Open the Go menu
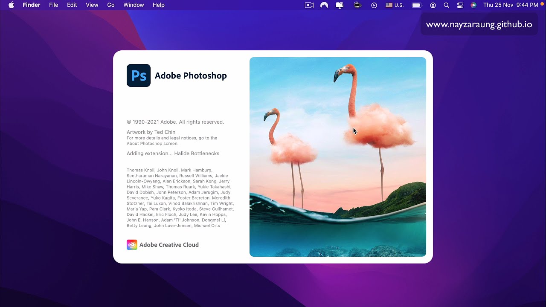546x307 pixels. (111, 5)
